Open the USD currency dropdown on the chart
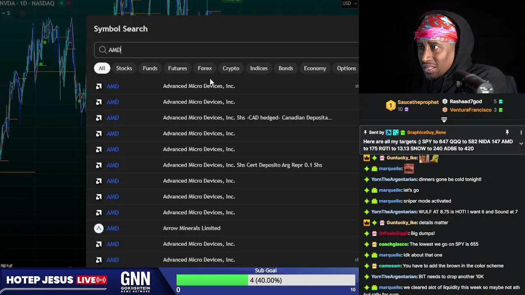 pos(350,3)
